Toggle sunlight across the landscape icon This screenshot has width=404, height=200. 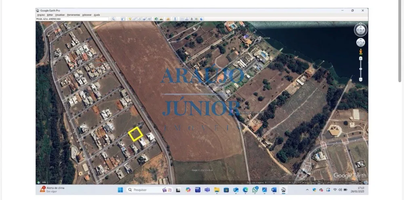coord(161,19)
